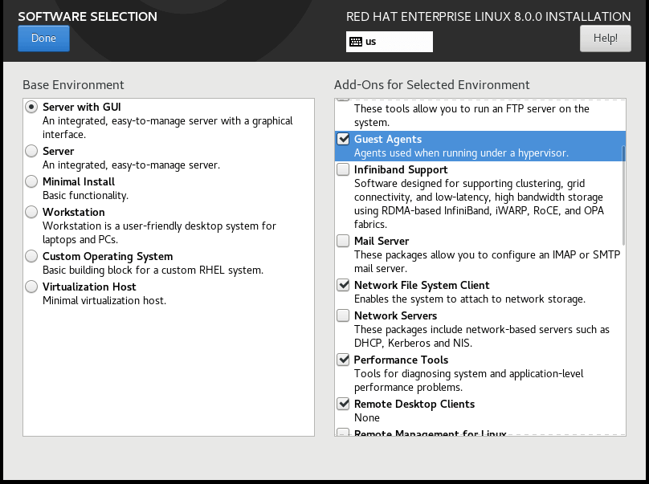Uncheck the Guest Agents checkbox
The image size is (649, 484).
pyautogui.click(x=343, y=139)
